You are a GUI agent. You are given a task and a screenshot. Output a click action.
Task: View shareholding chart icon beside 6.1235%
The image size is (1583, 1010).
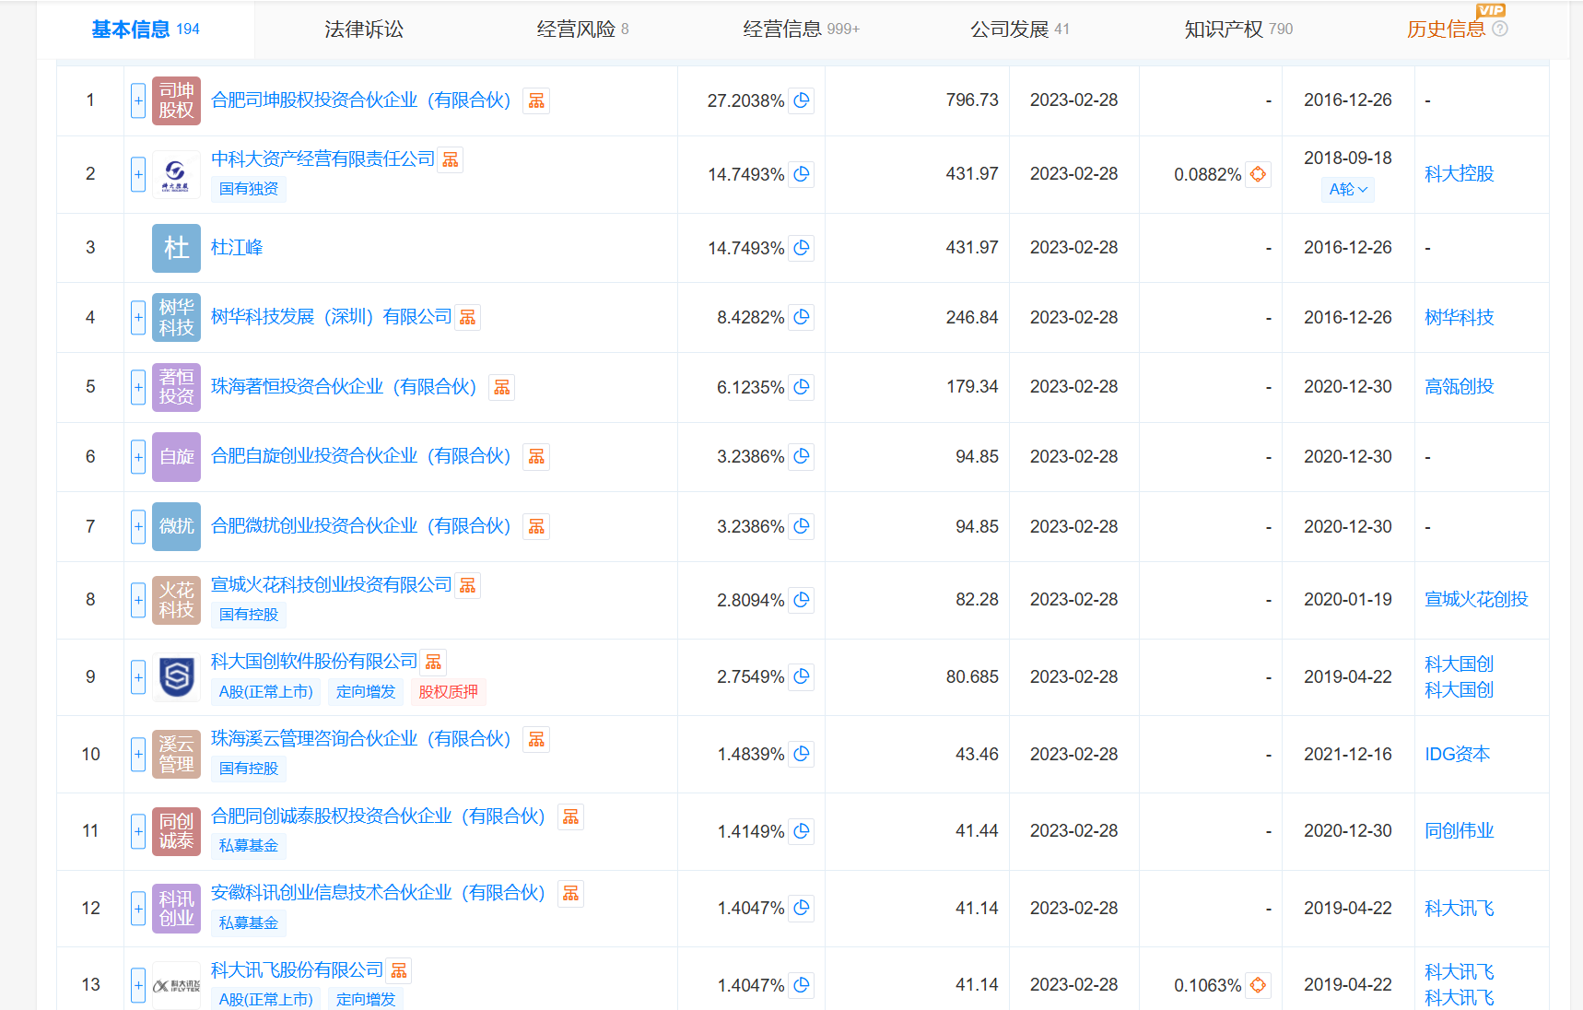(802, 387)
